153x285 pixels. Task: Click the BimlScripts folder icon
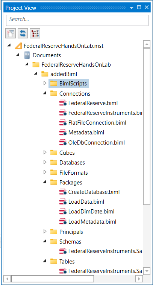[54, 84]
